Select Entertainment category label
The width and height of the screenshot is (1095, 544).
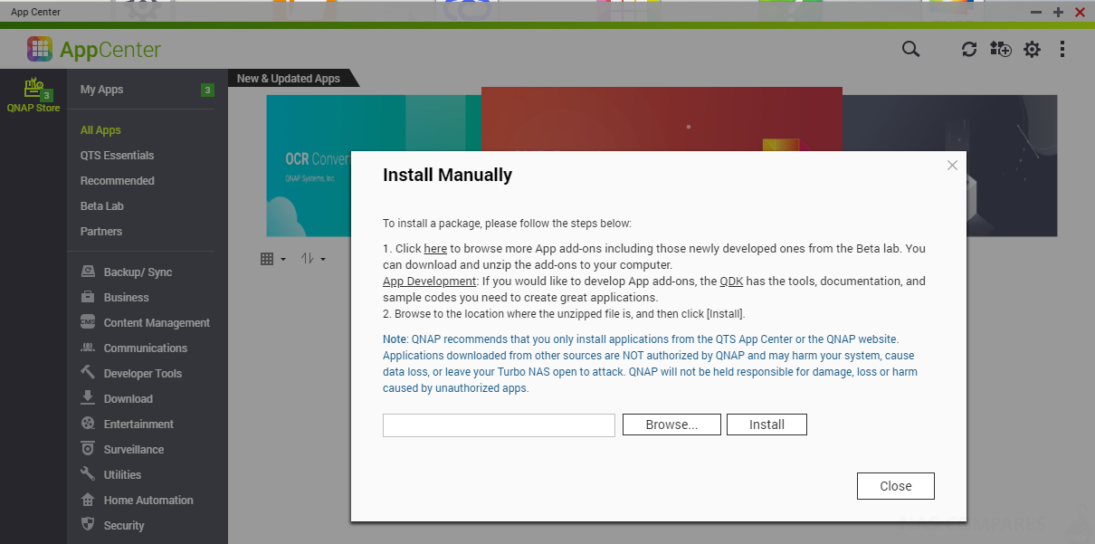tap(138, 425)
